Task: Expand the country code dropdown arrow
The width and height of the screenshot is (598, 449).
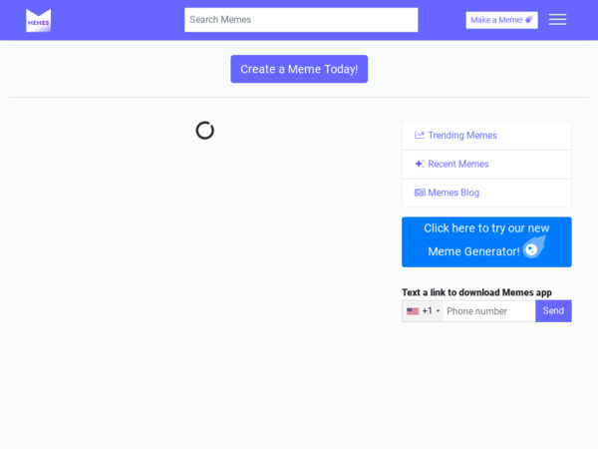Action: click(438, 311)
